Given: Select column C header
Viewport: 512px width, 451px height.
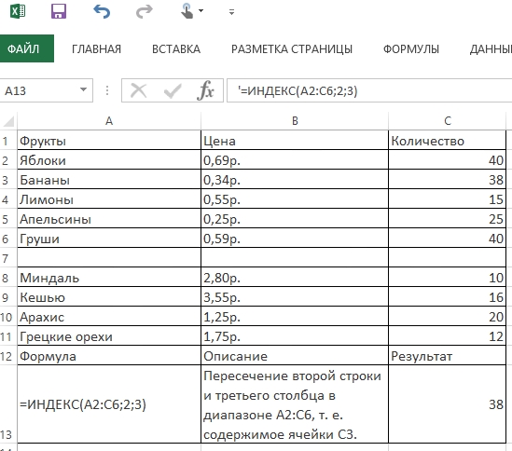Looking at the screenshot, I should tap(448, 121).
